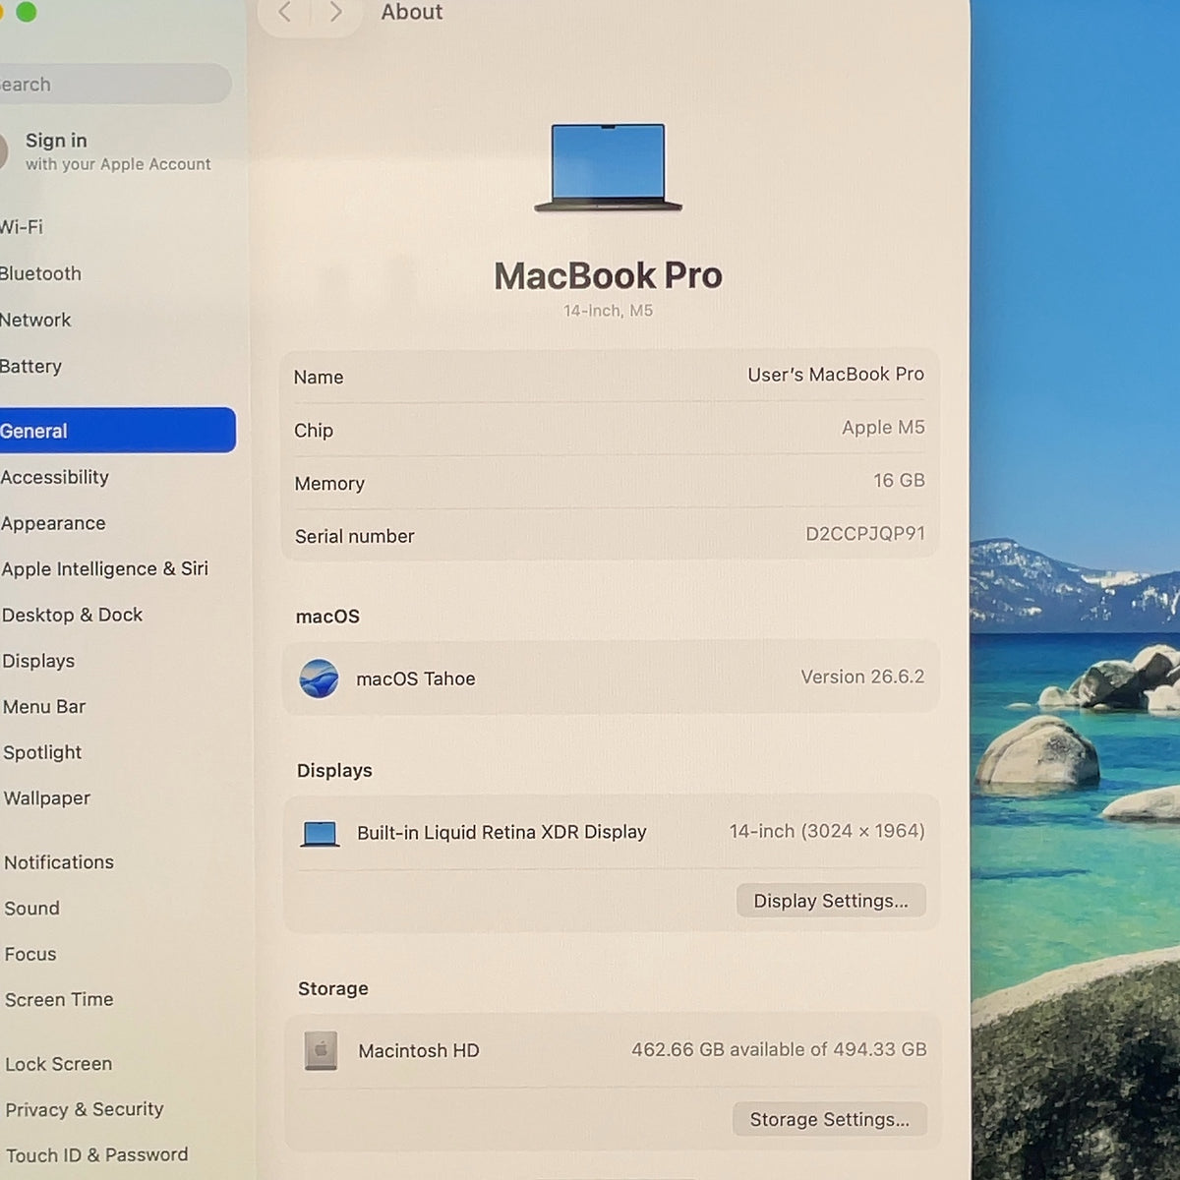Open Storage Settings
1180x1180 pixels.
click(829, 1119)
